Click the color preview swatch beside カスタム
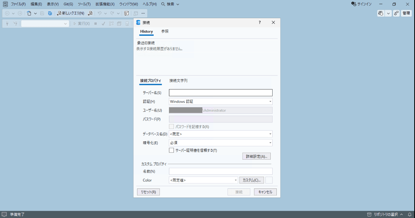 click(x=269, y=180)
